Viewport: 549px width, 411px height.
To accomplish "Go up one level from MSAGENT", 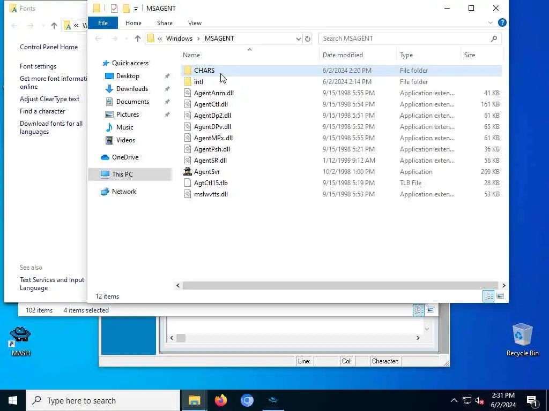I will point(138,39).
